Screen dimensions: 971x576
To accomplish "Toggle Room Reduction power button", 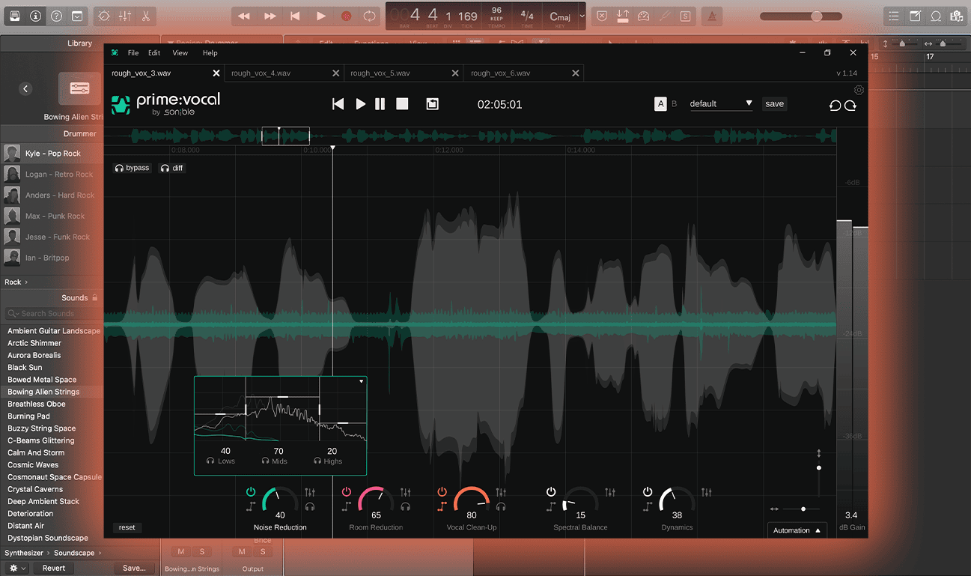I will click(347, 492).
